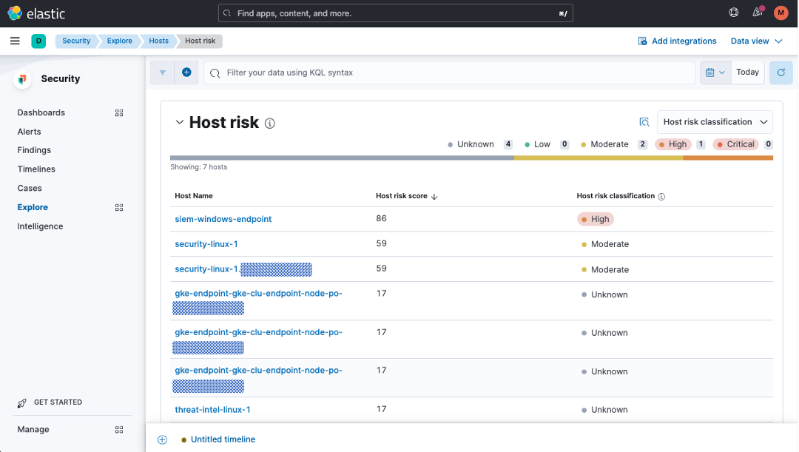This screenshot has width=799, height=452.
Task: Click the KQL filter query field
Action: [x=450, y=72]
